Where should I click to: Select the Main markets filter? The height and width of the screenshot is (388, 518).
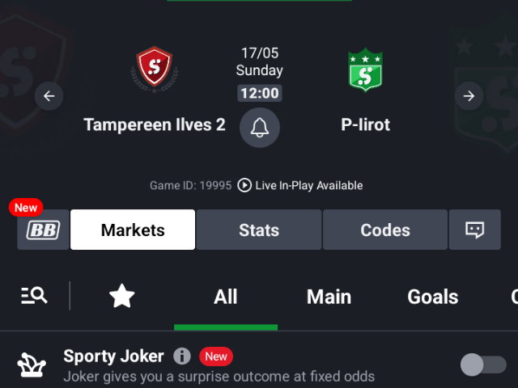[x=329, y=297]
